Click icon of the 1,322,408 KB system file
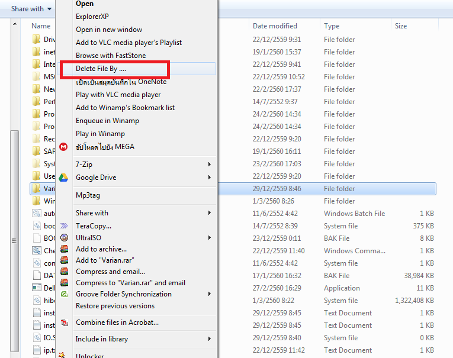This screenshot has height=358, width=453. click(x=37, y=300)
